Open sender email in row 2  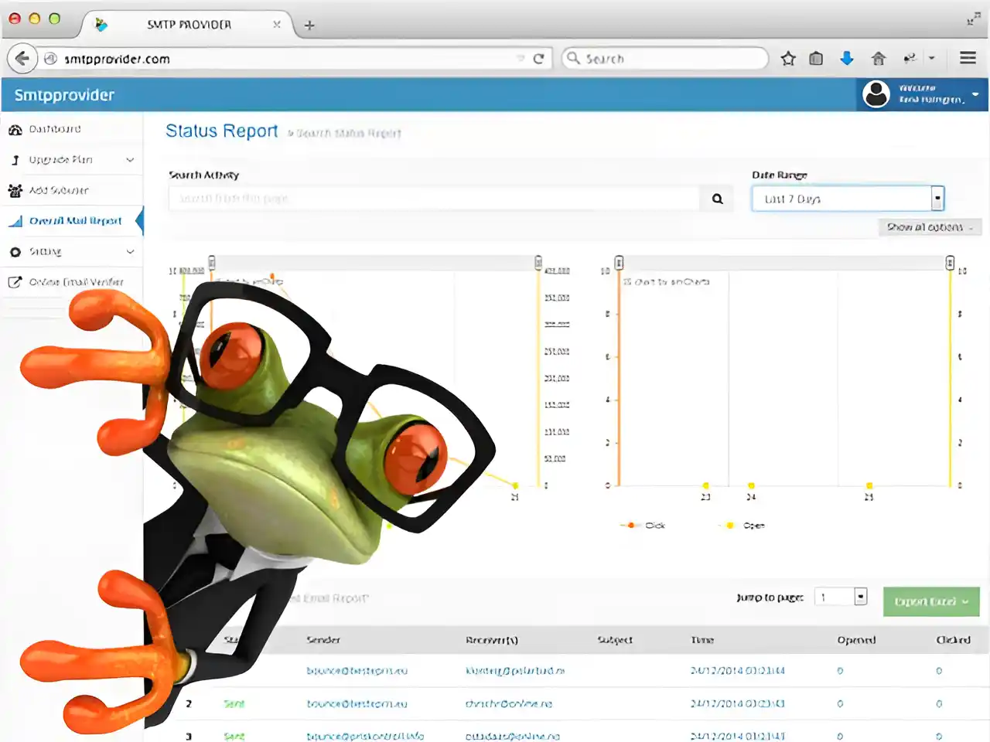pyautogui.click(x=357, y=704)
